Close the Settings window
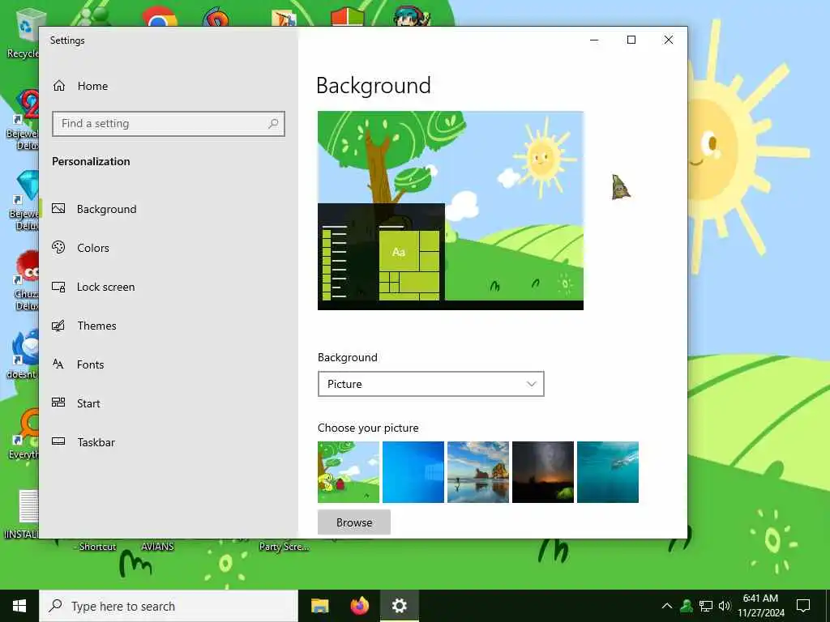The width and height of the screenshot is (830, 622). pos(669,40)
